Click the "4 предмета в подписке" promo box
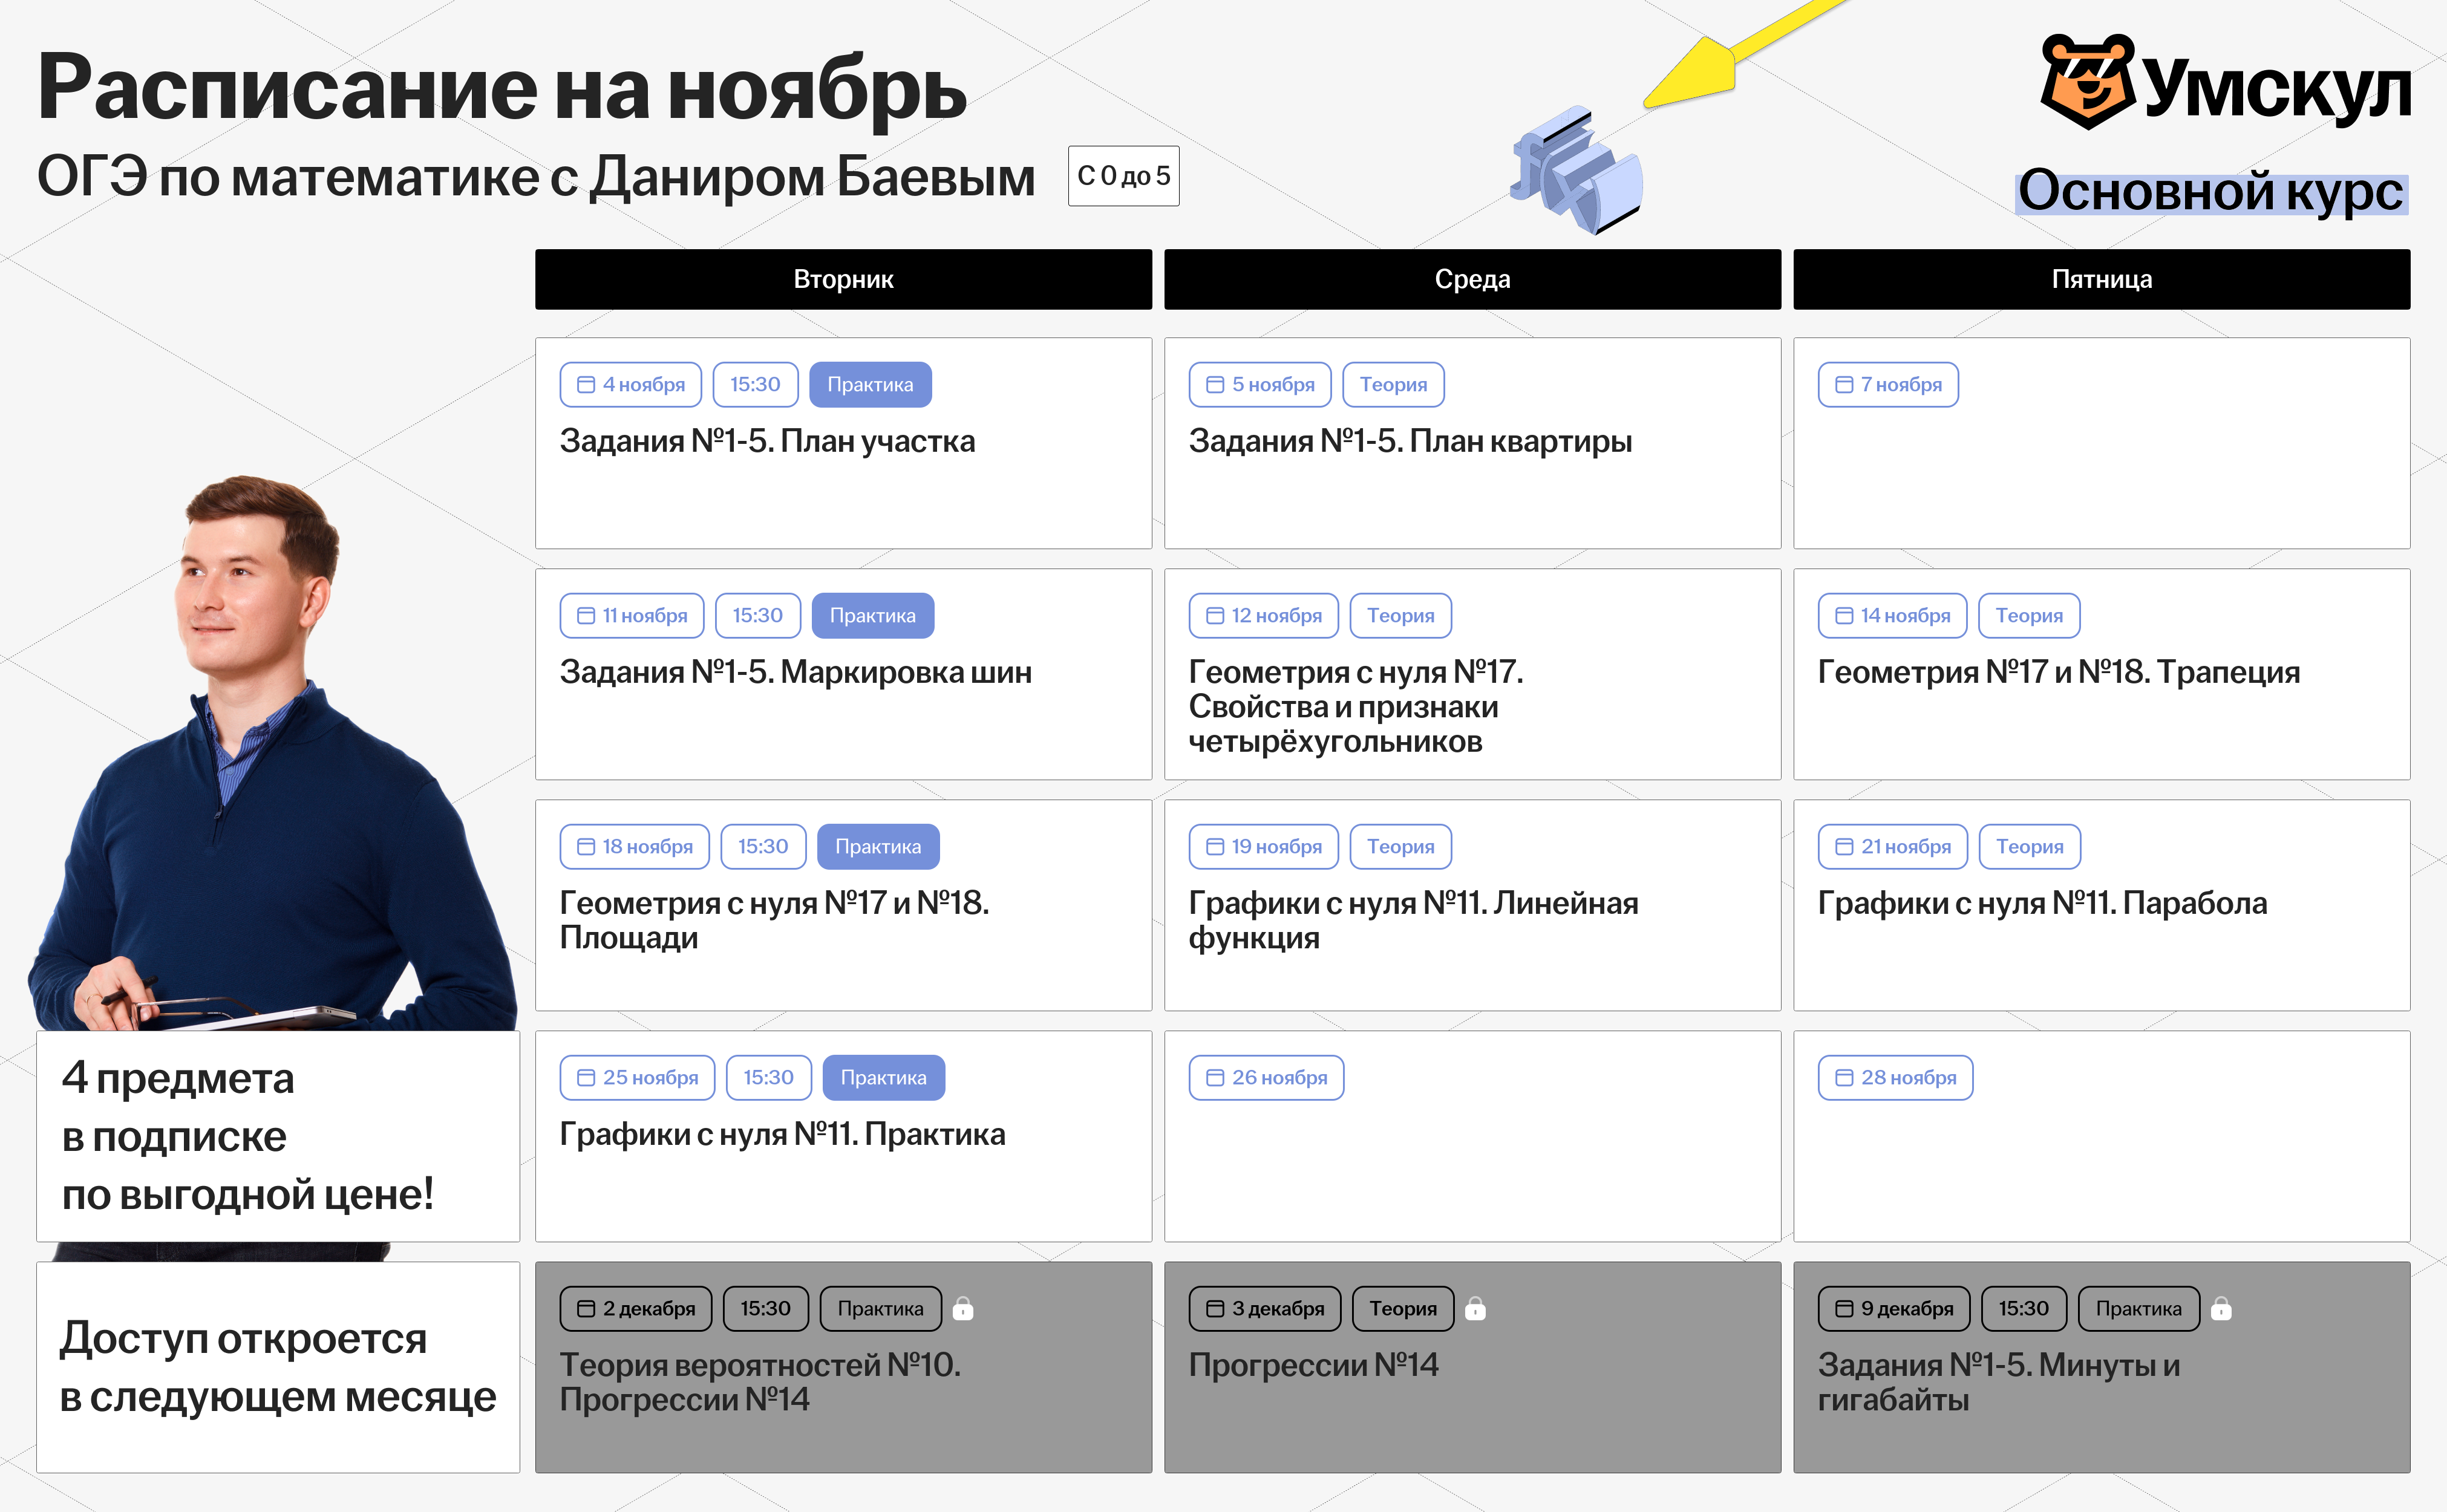Screen dimensions: 2447x1512 click(277, 1136)
